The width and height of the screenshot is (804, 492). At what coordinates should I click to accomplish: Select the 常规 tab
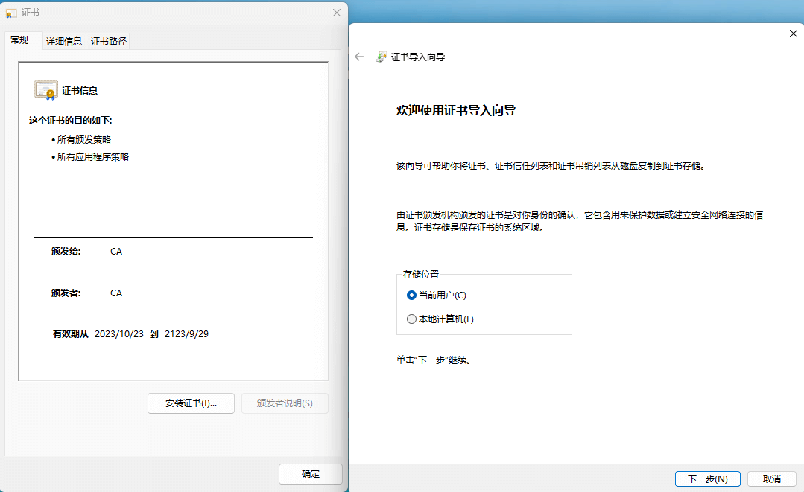20,41
